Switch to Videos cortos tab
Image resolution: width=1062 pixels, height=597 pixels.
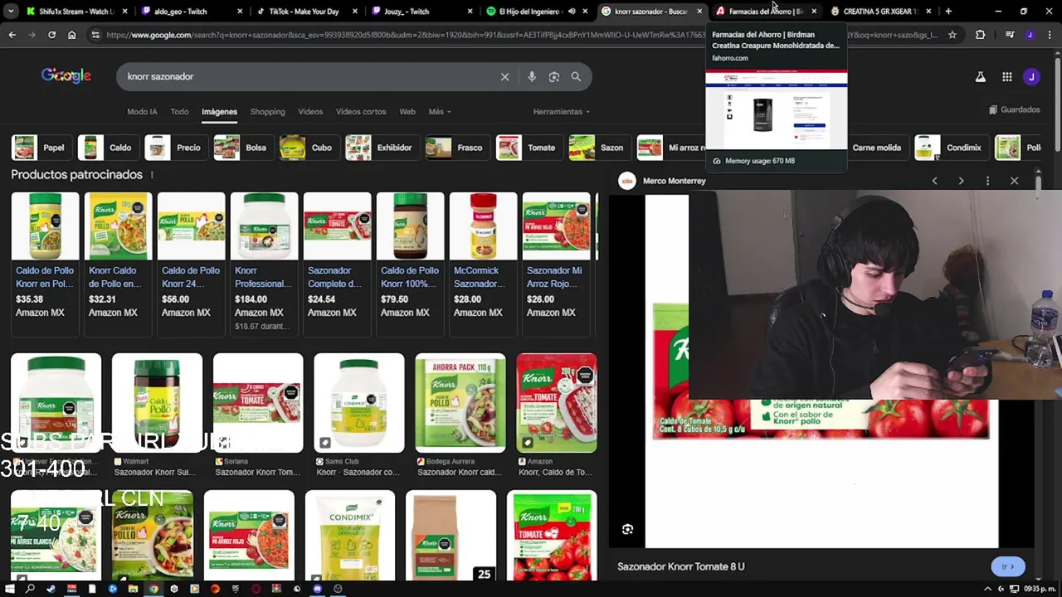click(361, 112)
